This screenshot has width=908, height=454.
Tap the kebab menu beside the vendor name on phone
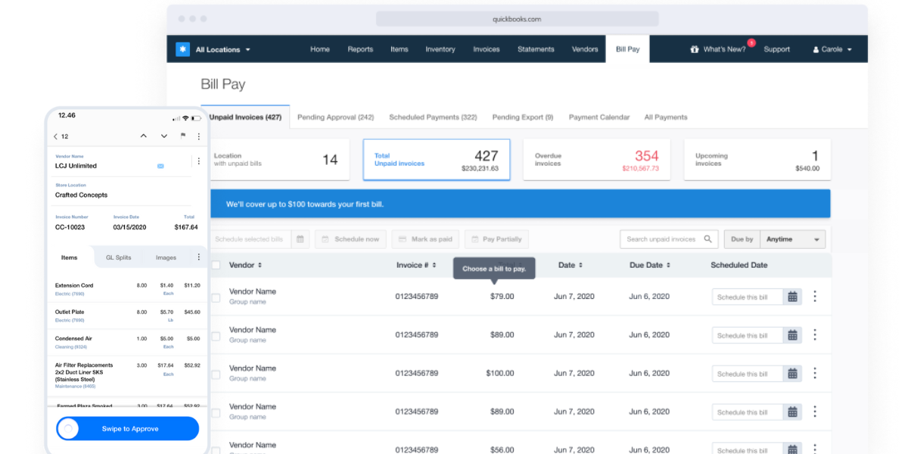pos(199,161)
